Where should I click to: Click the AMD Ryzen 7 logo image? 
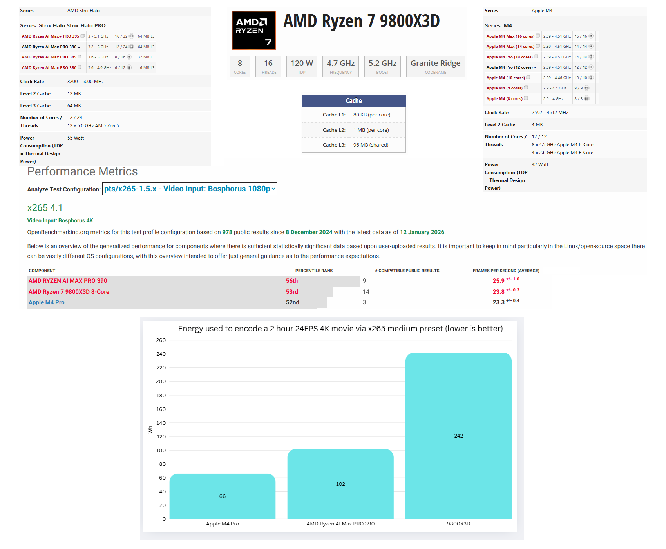253,30
